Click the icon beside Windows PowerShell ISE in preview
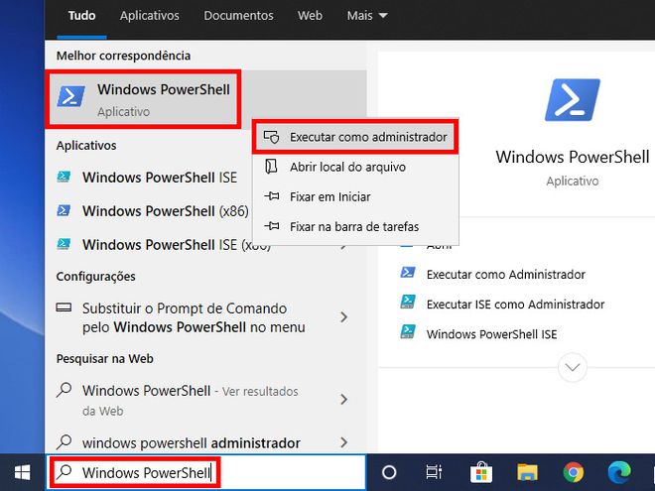 pos(408,333)
